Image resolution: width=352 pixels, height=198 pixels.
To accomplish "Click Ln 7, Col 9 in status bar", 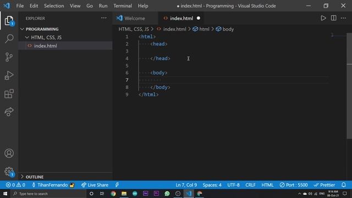I will click(x=186, y=185).
